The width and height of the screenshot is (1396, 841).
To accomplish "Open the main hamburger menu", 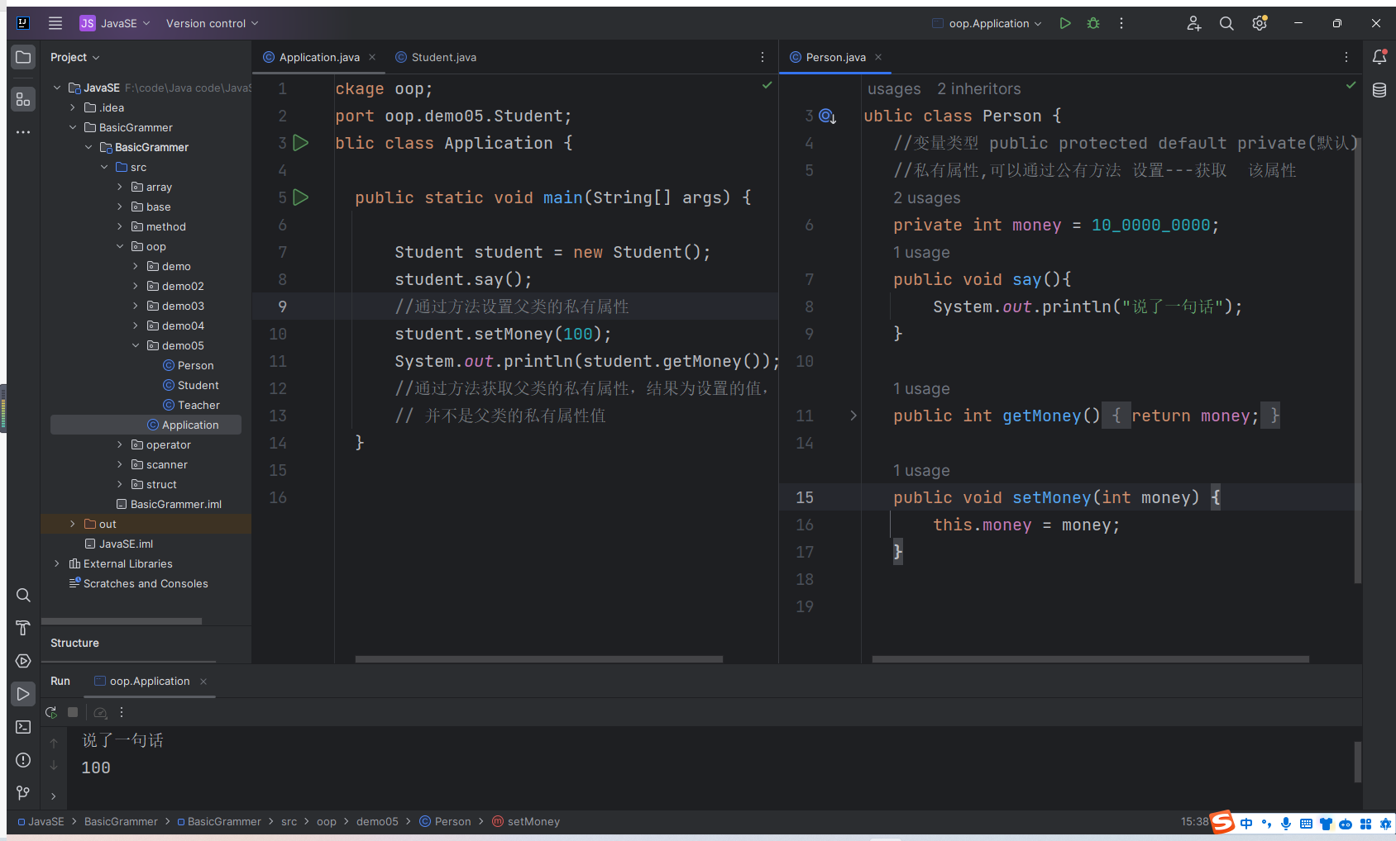I will (x=55, y=23).
